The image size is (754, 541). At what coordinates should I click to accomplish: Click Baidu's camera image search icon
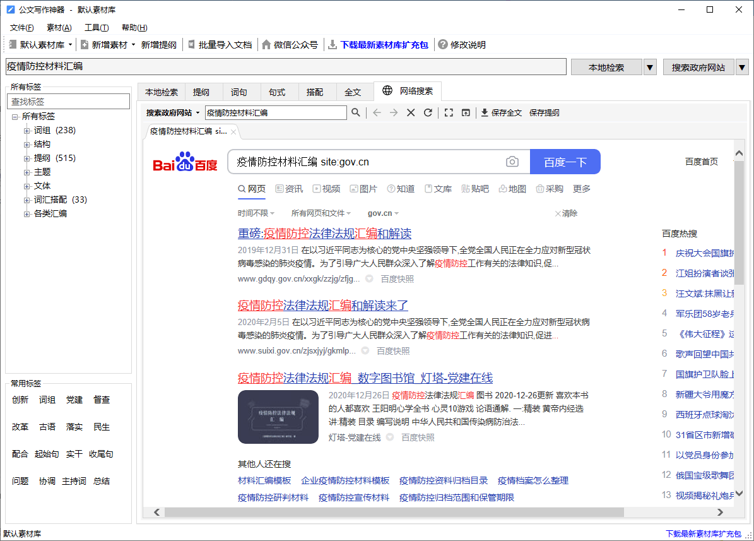512,162
